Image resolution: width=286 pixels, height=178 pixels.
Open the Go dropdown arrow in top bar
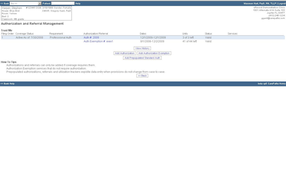tap(40, 3)
